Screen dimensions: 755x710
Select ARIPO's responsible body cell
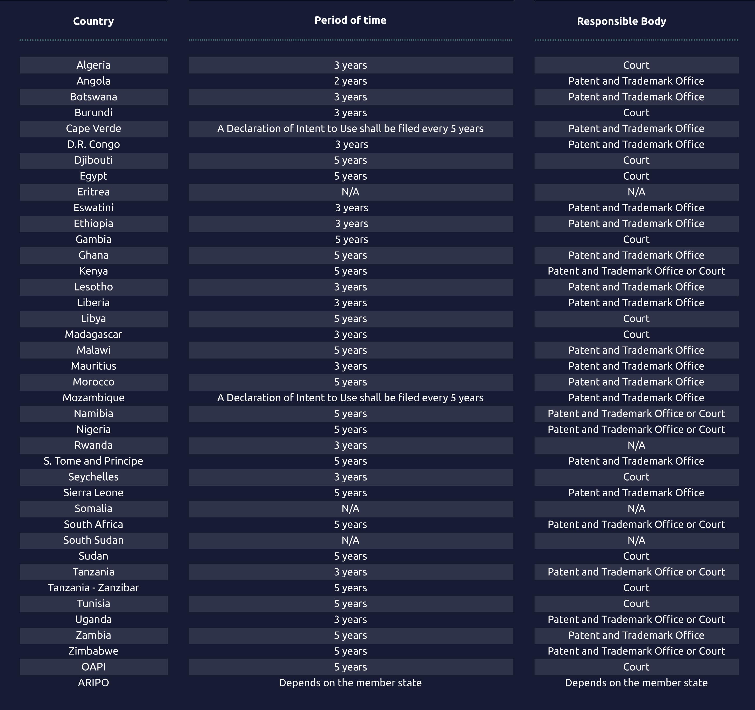pos(636,683)
